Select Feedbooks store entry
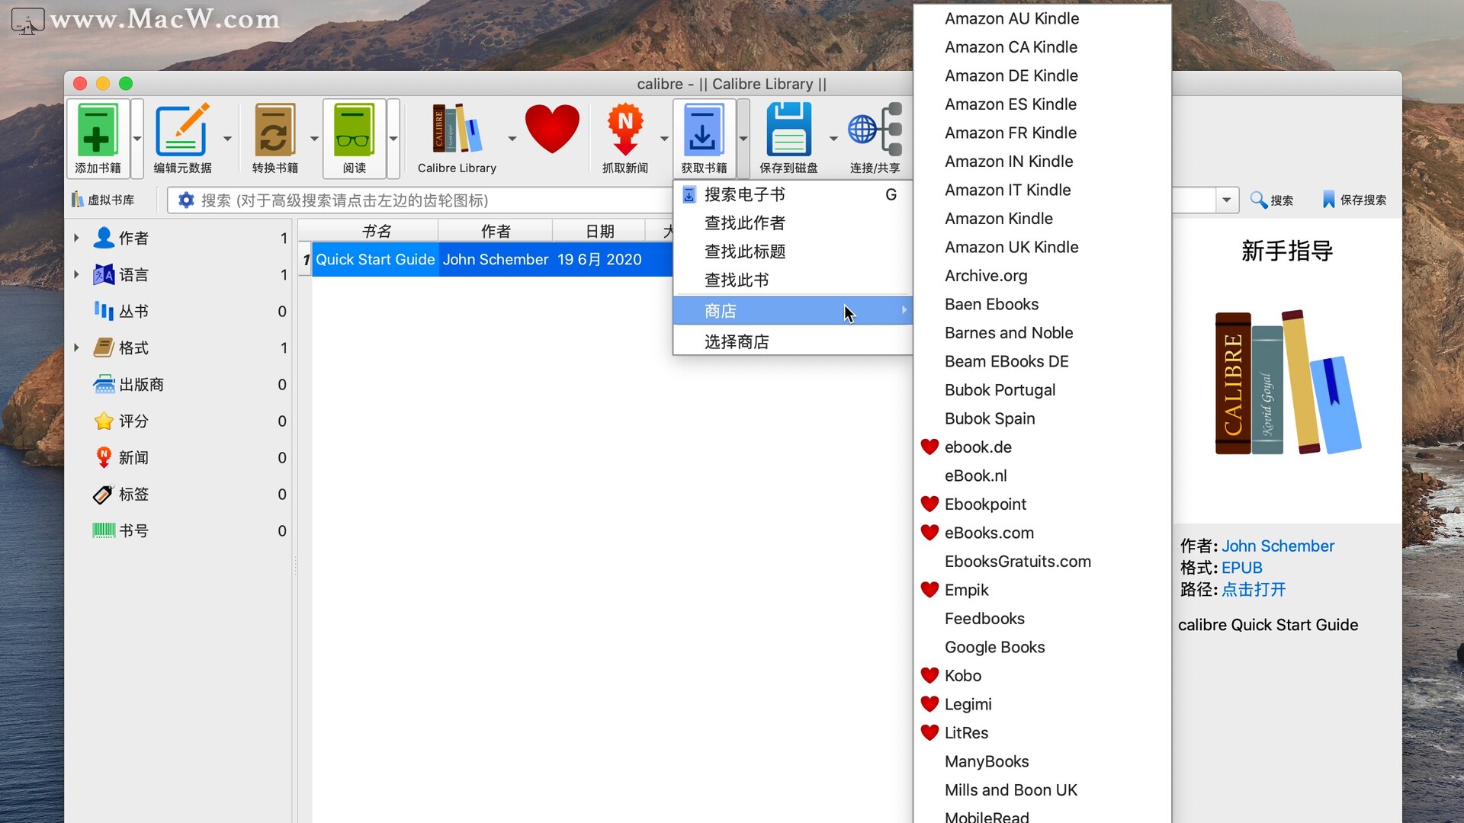1464x823 pixels. click(1042, 619)
